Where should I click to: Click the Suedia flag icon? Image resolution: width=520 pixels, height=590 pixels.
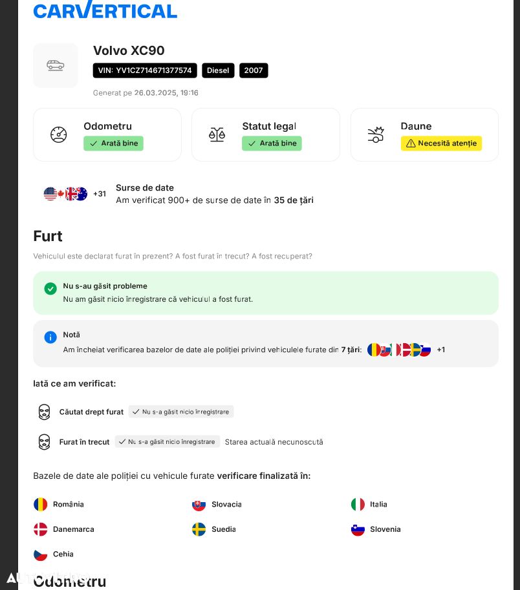199,529
